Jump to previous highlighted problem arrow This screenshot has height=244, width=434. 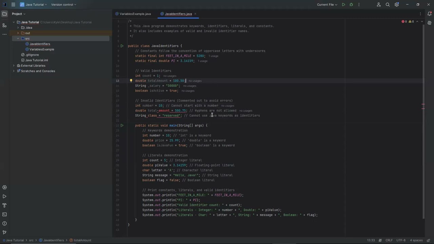(417, 21)
